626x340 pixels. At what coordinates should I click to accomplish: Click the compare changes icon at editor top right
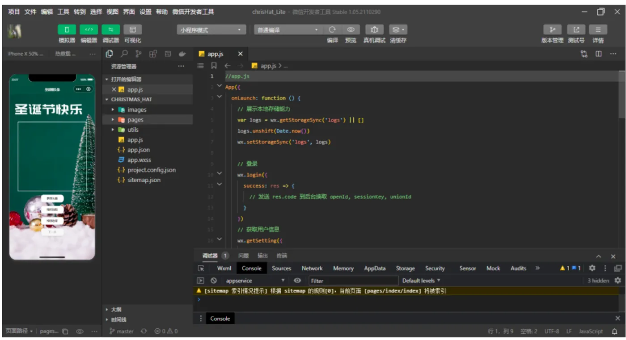[584, 54]
